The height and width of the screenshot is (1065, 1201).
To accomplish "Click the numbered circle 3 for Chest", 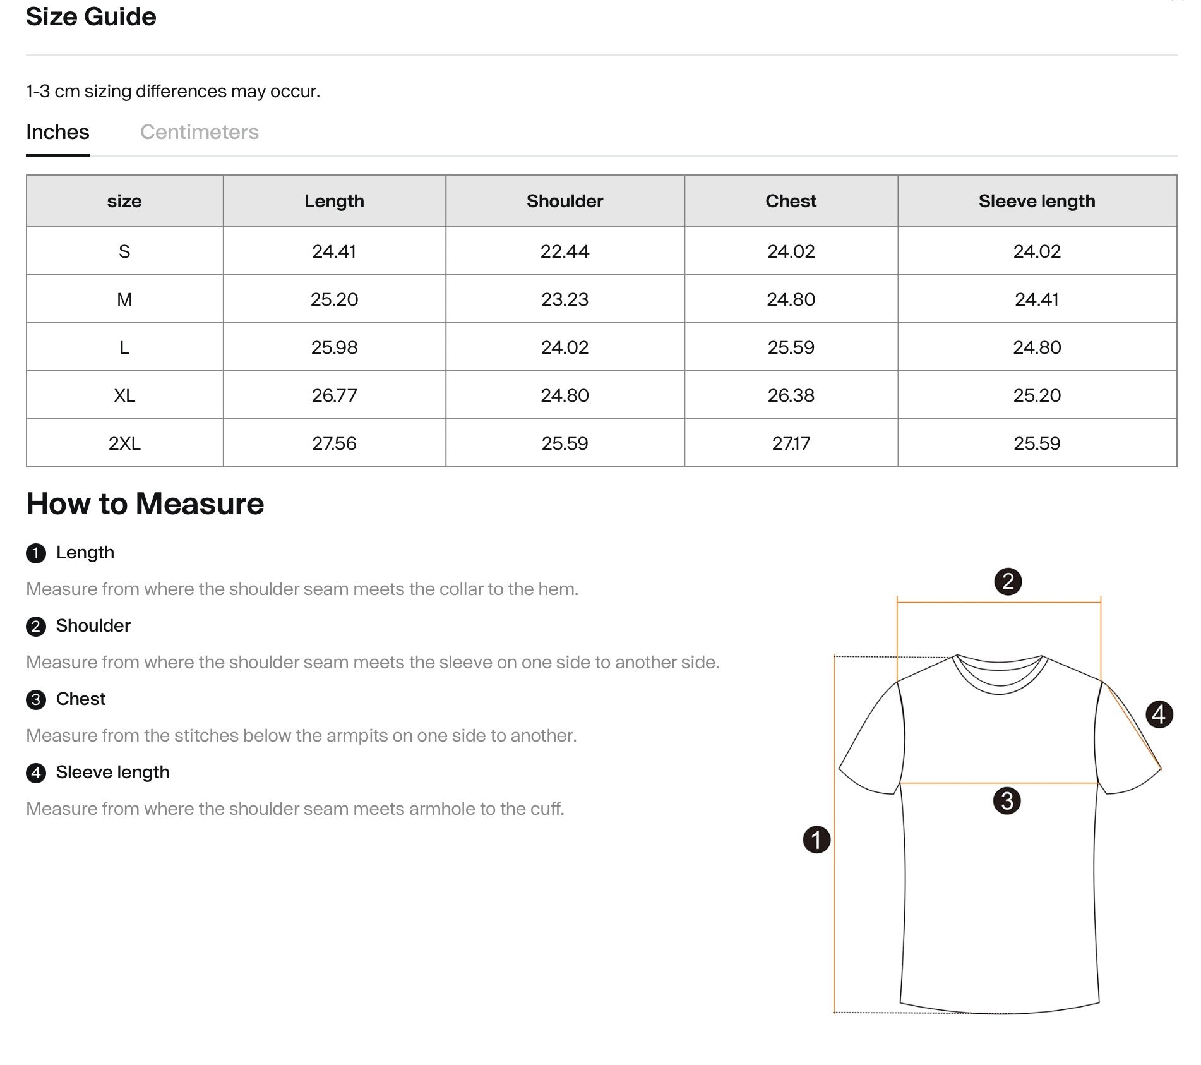I will (x=38, y=699).
